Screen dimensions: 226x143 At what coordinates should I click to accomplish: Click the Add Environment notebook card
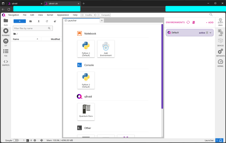106,49
